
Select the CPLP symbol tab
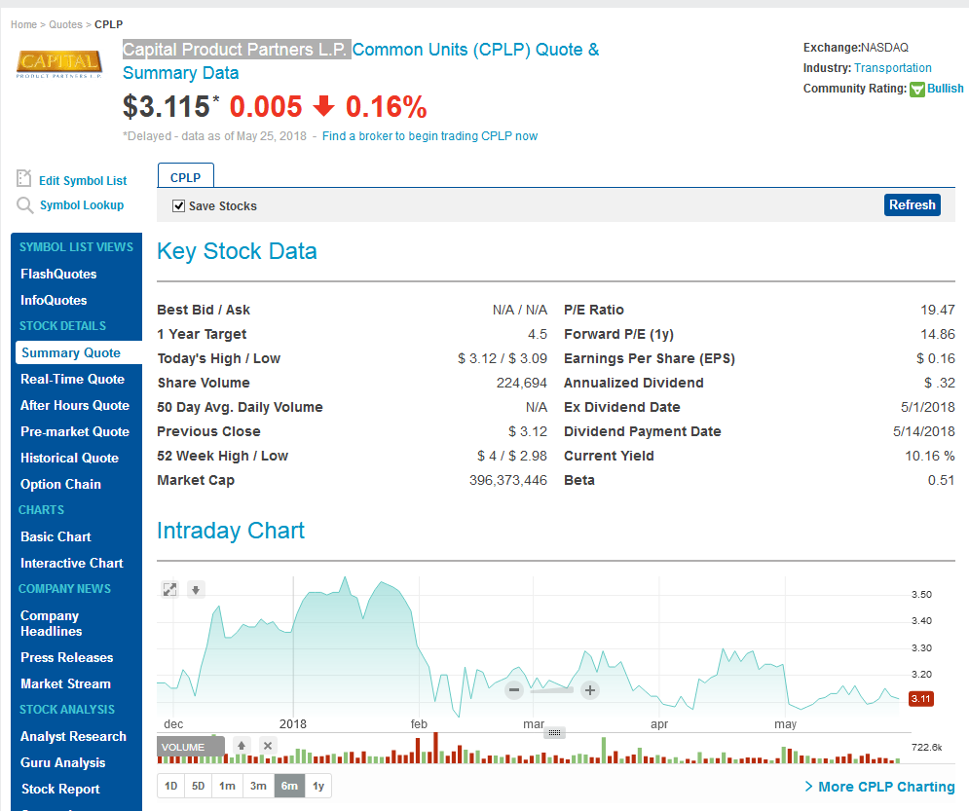click(185, 177)
